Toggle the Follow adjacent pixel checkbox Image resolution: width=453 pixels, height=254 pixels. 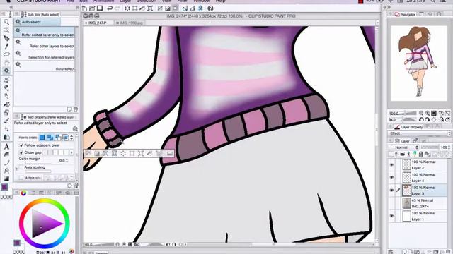(21, 145)
